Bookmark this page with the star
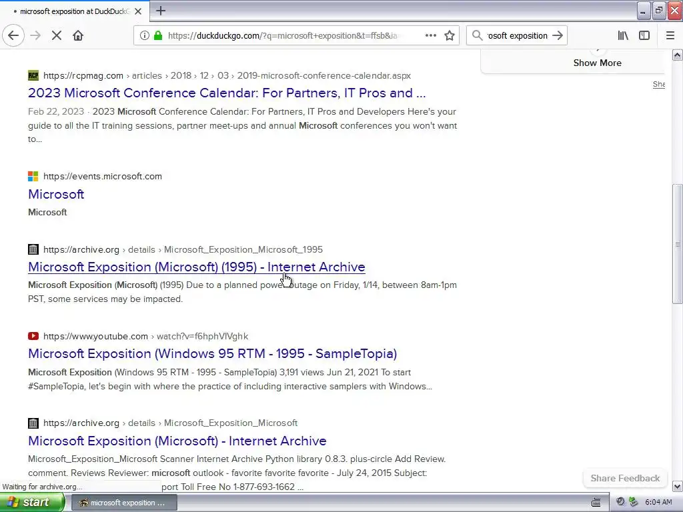The width and height of the screenshot is (683, 512). coord(450,35)
